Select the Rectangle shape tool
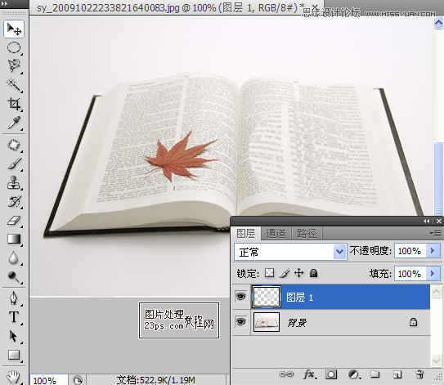 [14, 355]
